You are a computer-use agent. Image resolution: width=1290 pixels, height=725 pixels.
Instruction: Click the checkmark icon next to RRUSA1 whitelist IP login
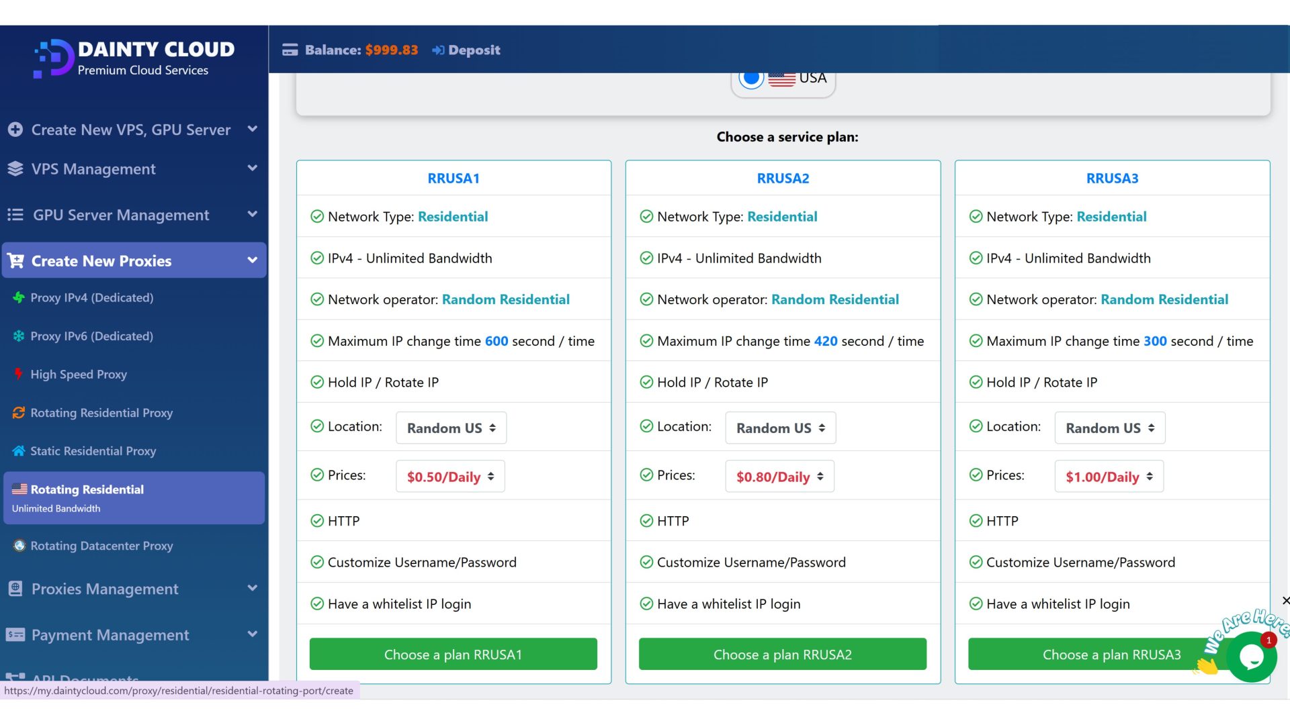click(317, 604)
